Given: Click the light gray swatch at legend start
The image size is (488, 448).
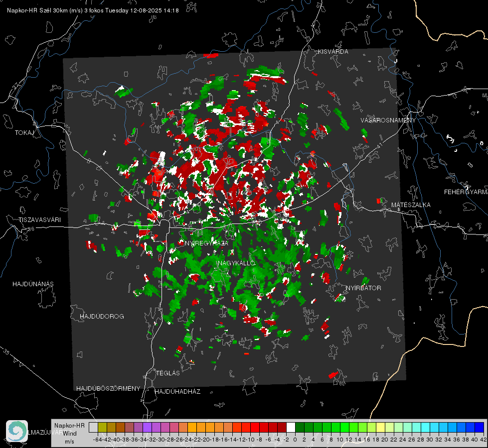Looking at the screenshot, I should (93, 428).
